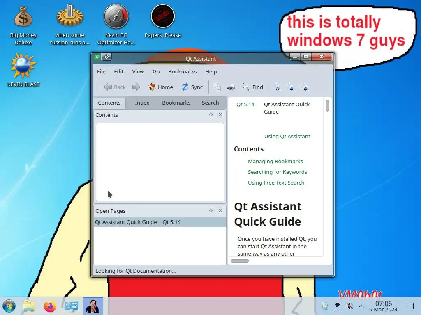Screen dimensions: 421x315
Task: Open Papers, Please desktop icon
Action: click(163, 21)
